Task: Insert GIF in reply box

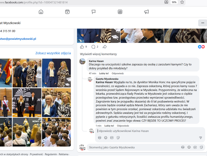Action: tap(112, 138)
